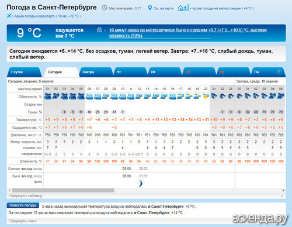
Task: Click the clock icon beside local time
Action: point(105,8)
